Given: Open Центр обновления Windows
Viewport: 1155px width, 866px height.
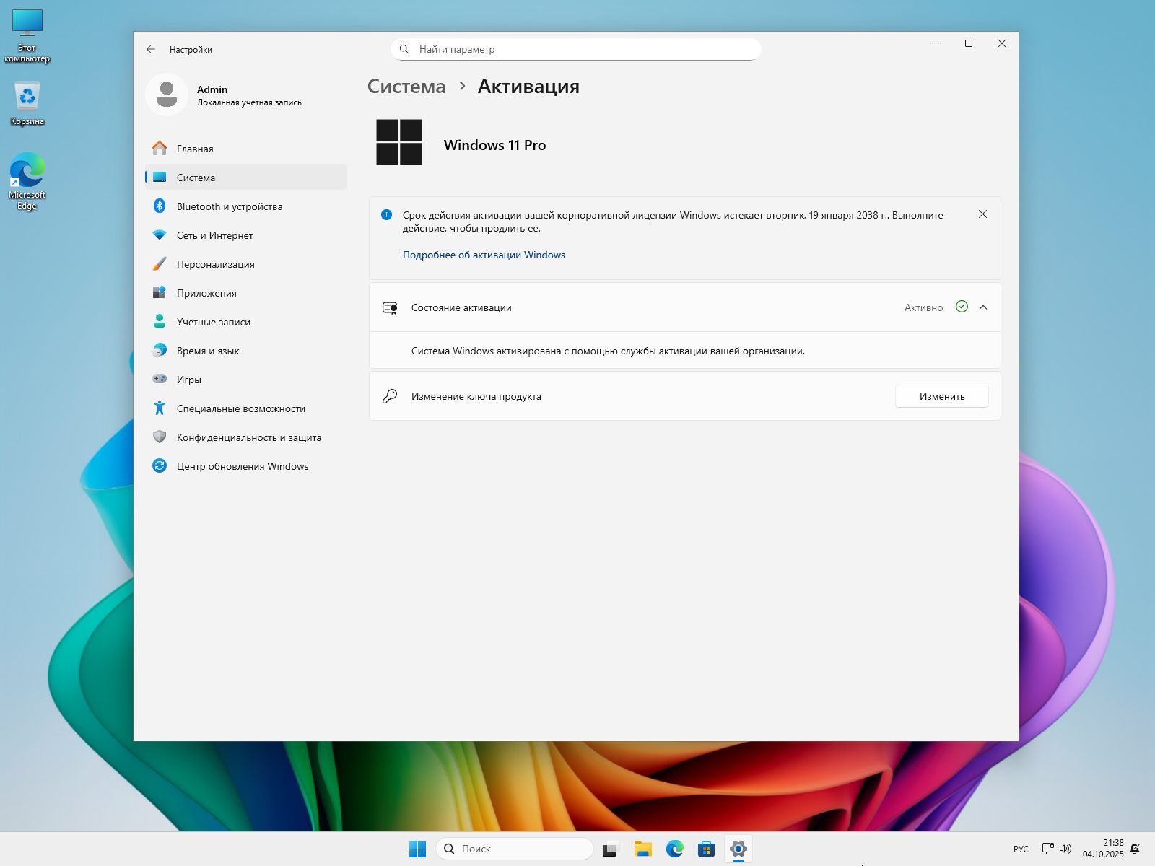Looking at the screenshot, I should coord(242,466).
